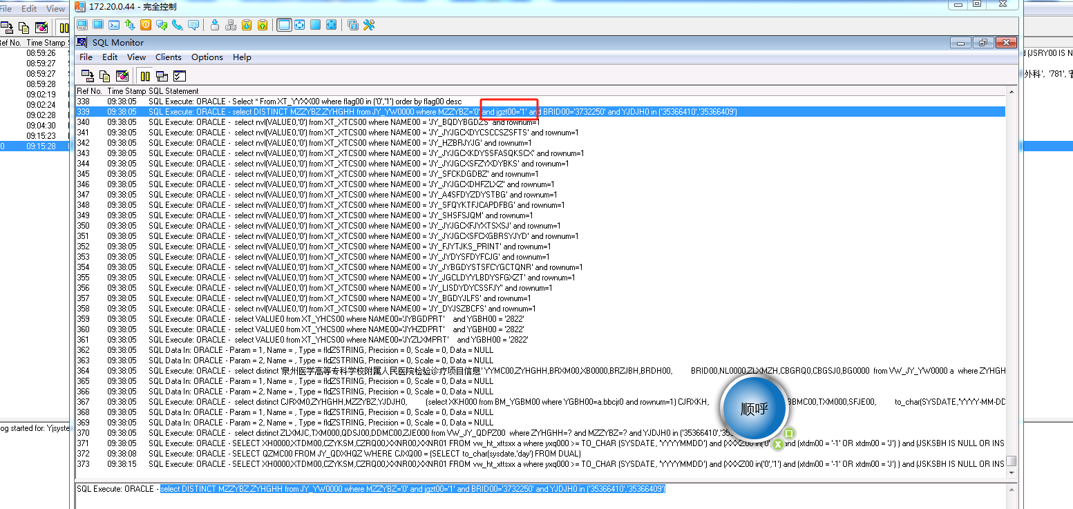Viewport: 1073px width, 509px height.
Task: Click the scroll down arrow of the SQL log list
Action: [1012, 472]
